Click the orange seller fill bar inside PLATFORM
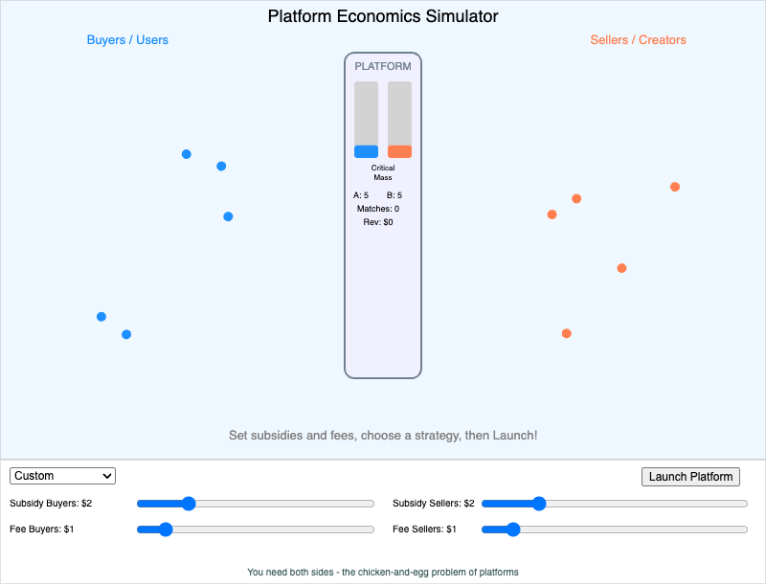The image size is (766, 586). point(399,150)
